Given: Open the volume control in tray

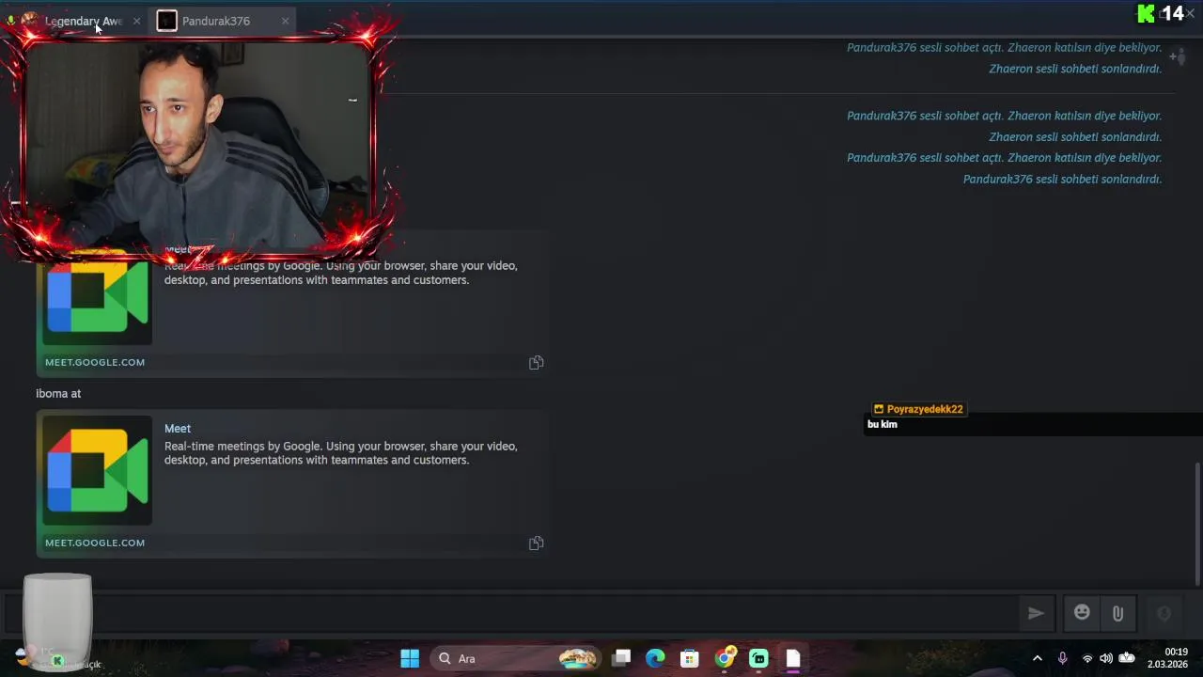Looking at the screenshot, I should coord(1106,658).
